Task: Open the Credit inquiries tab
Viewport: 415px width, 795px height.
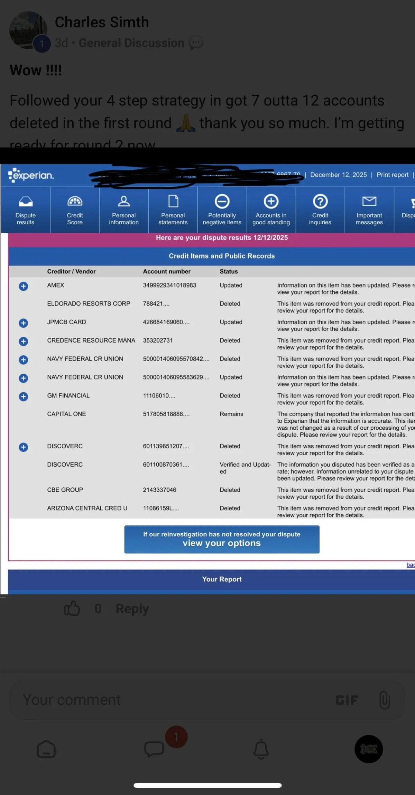Action: coord(320,210)
